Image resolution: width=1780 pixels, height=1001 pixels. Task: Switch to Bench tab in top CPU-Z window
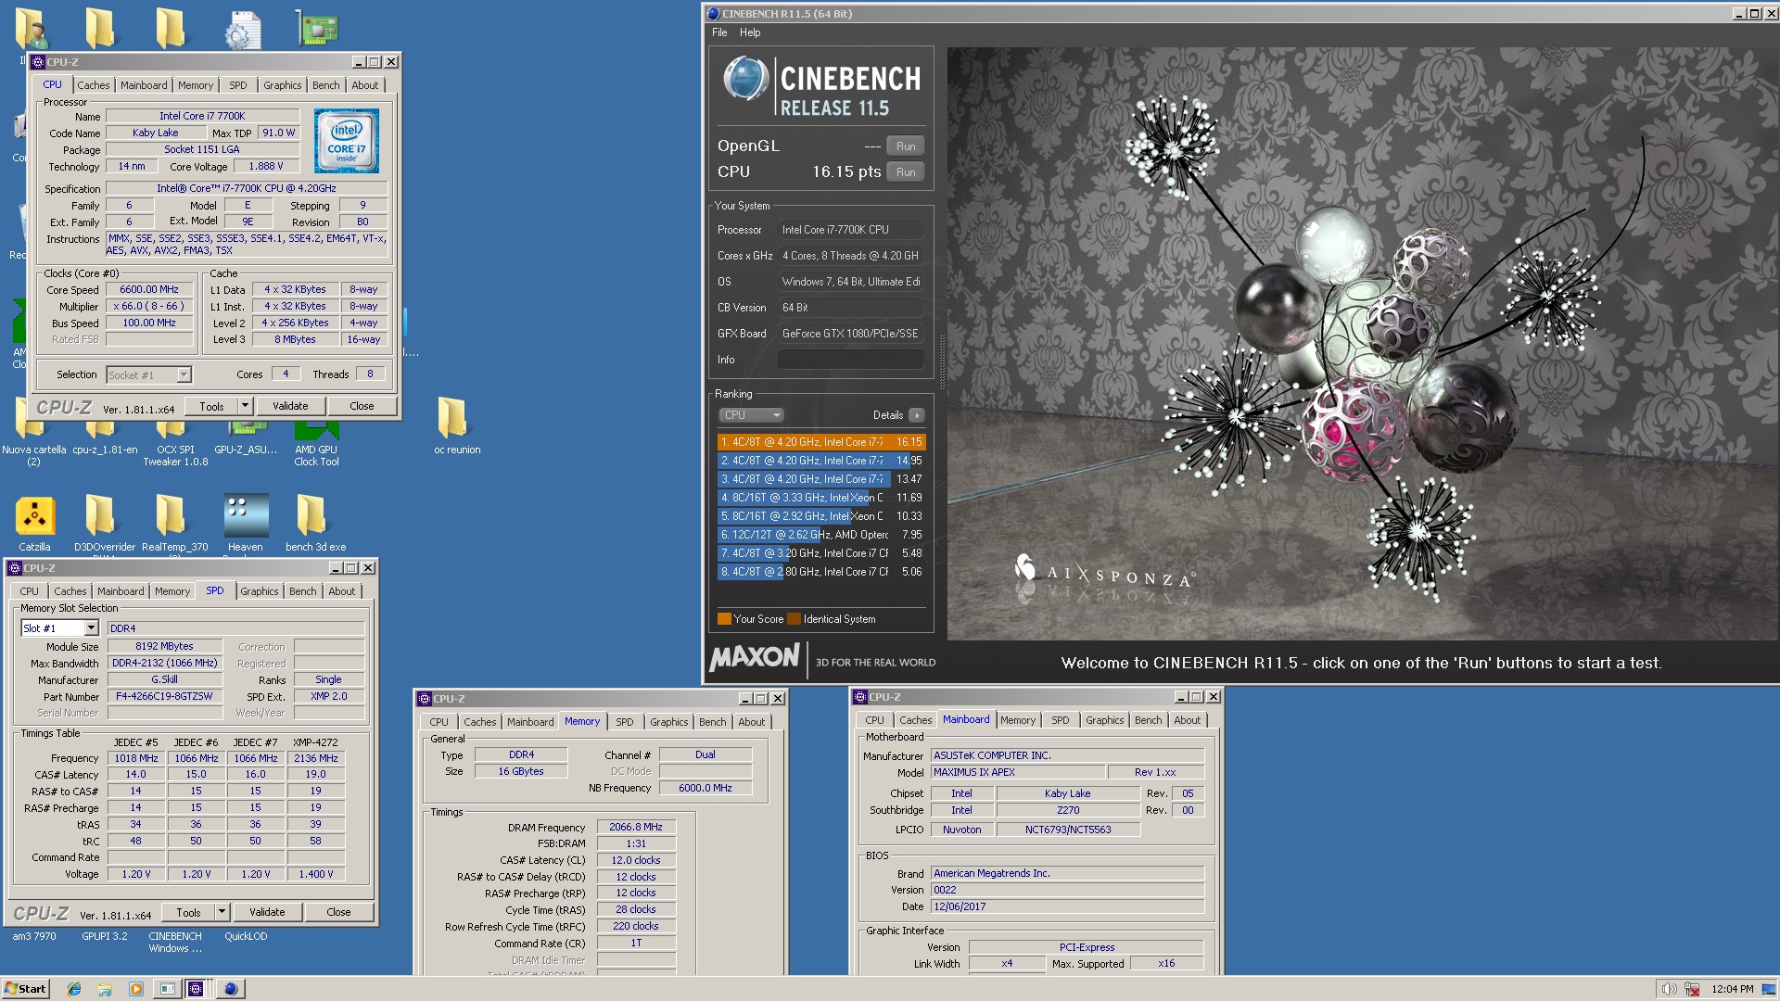coord(325,85)
